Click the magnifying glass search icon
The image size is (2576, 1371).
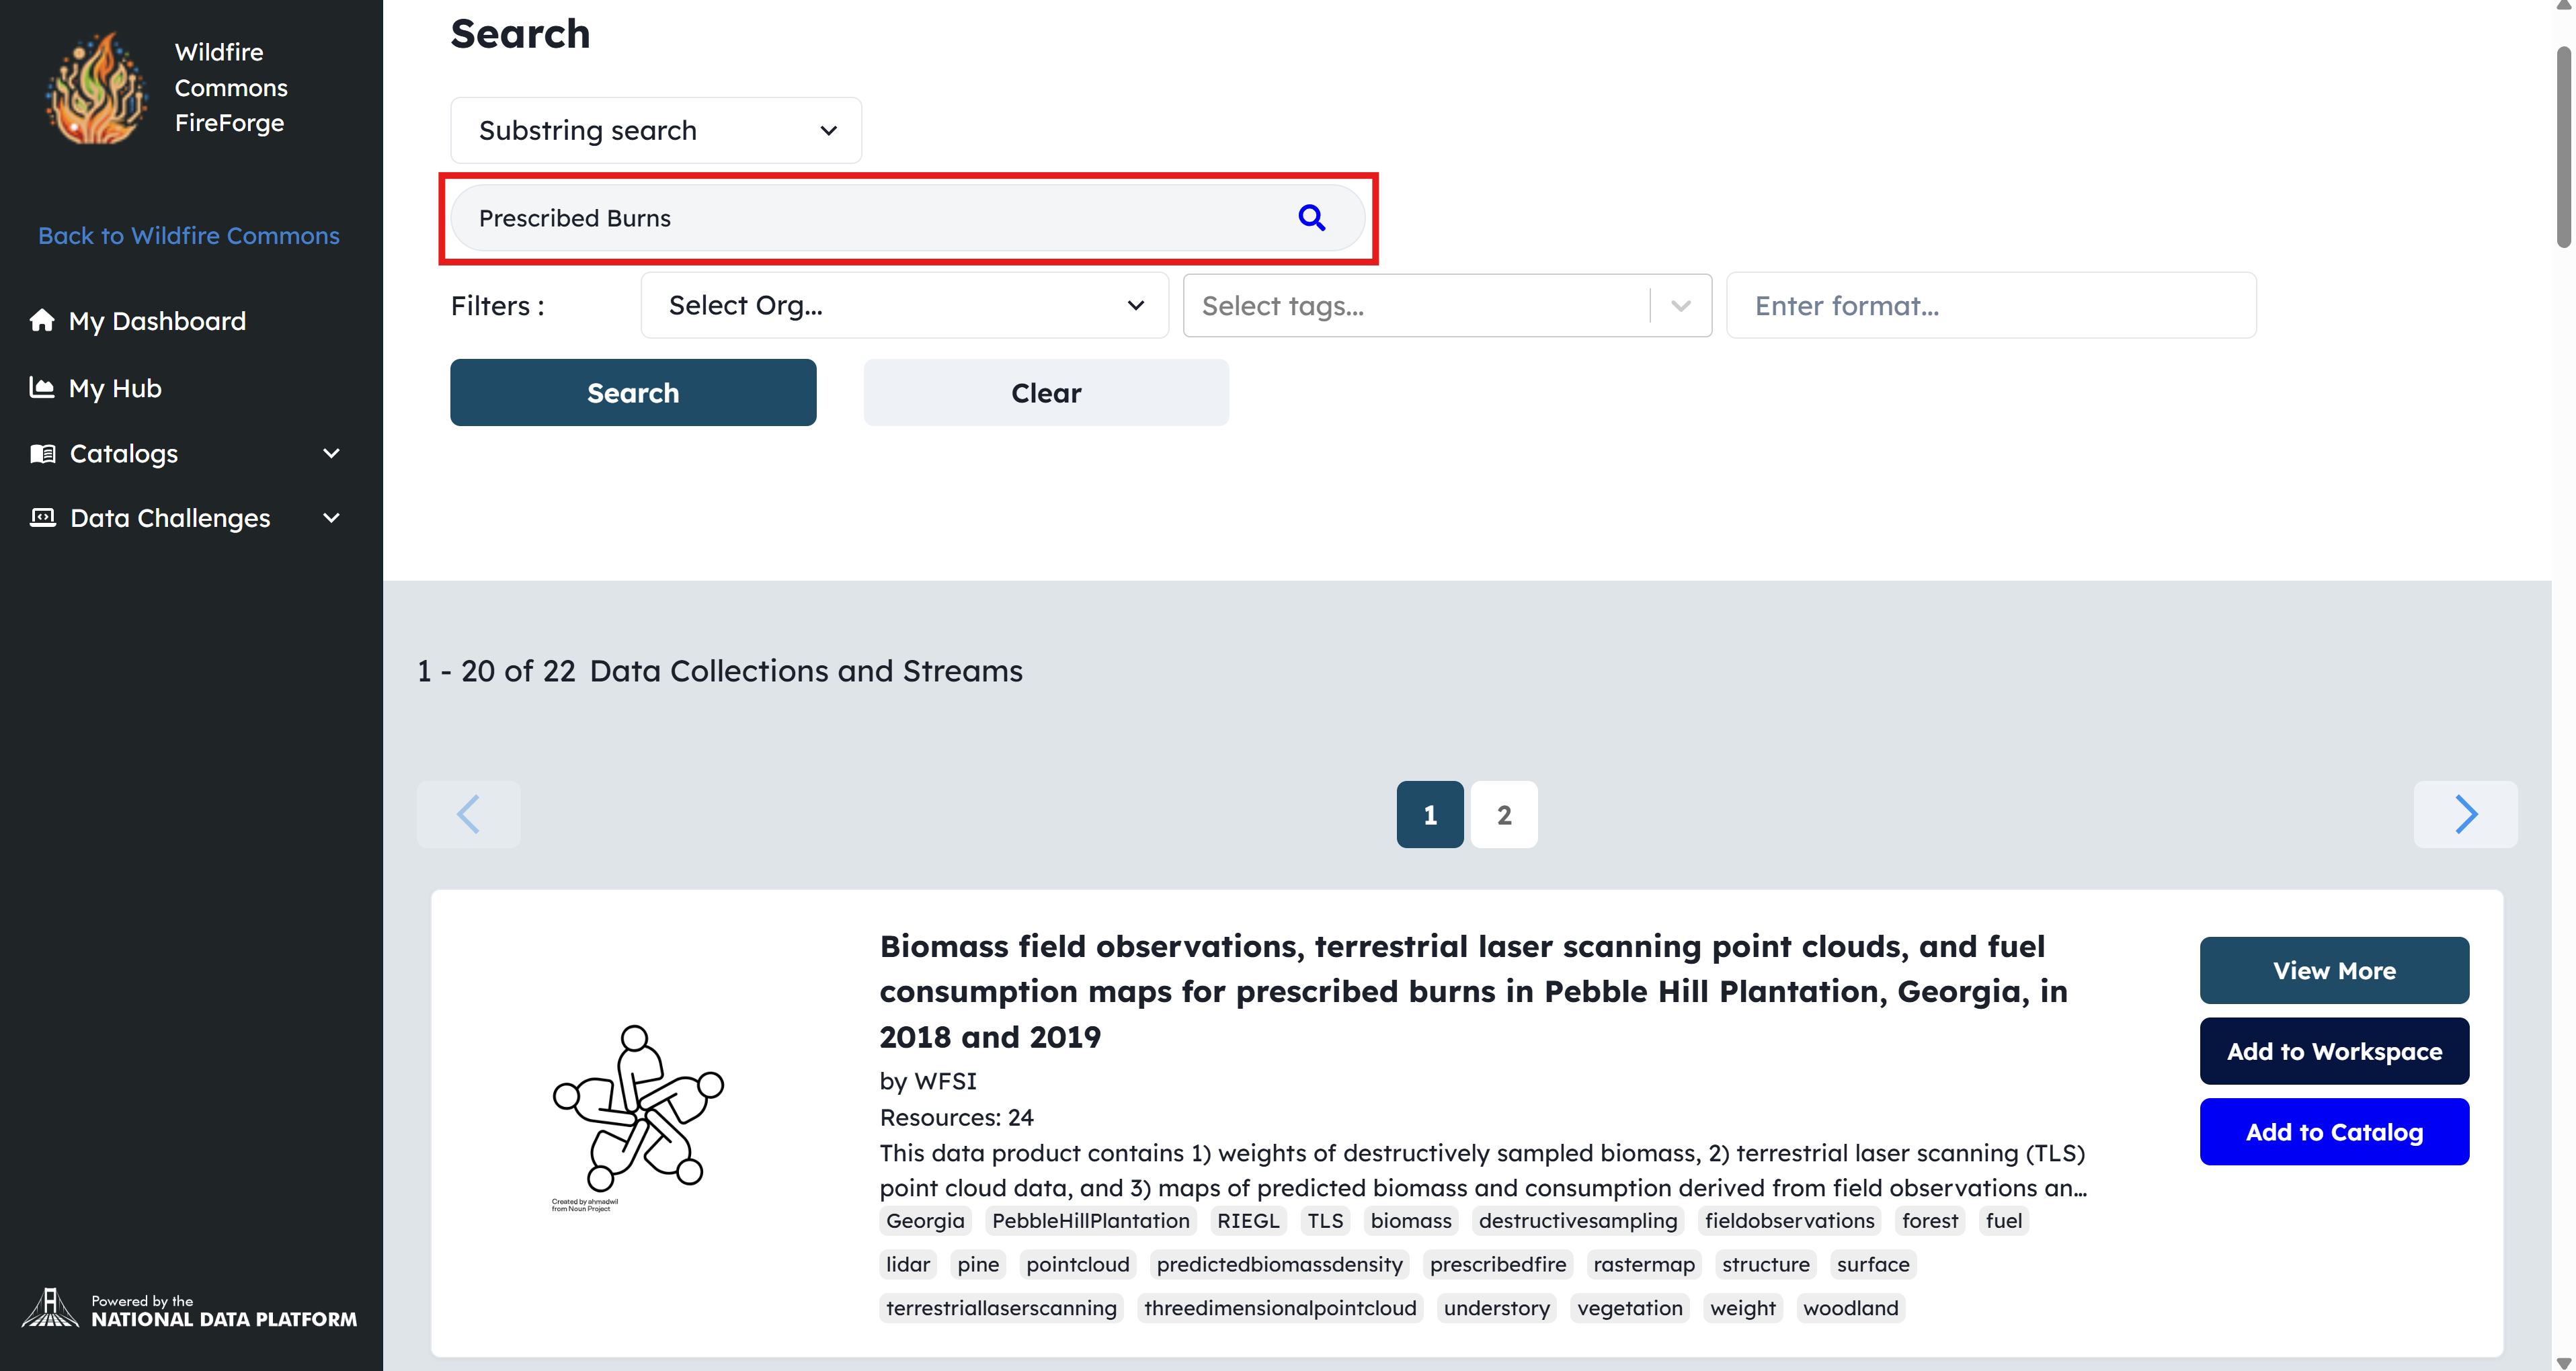click(x=1311, y=217)
